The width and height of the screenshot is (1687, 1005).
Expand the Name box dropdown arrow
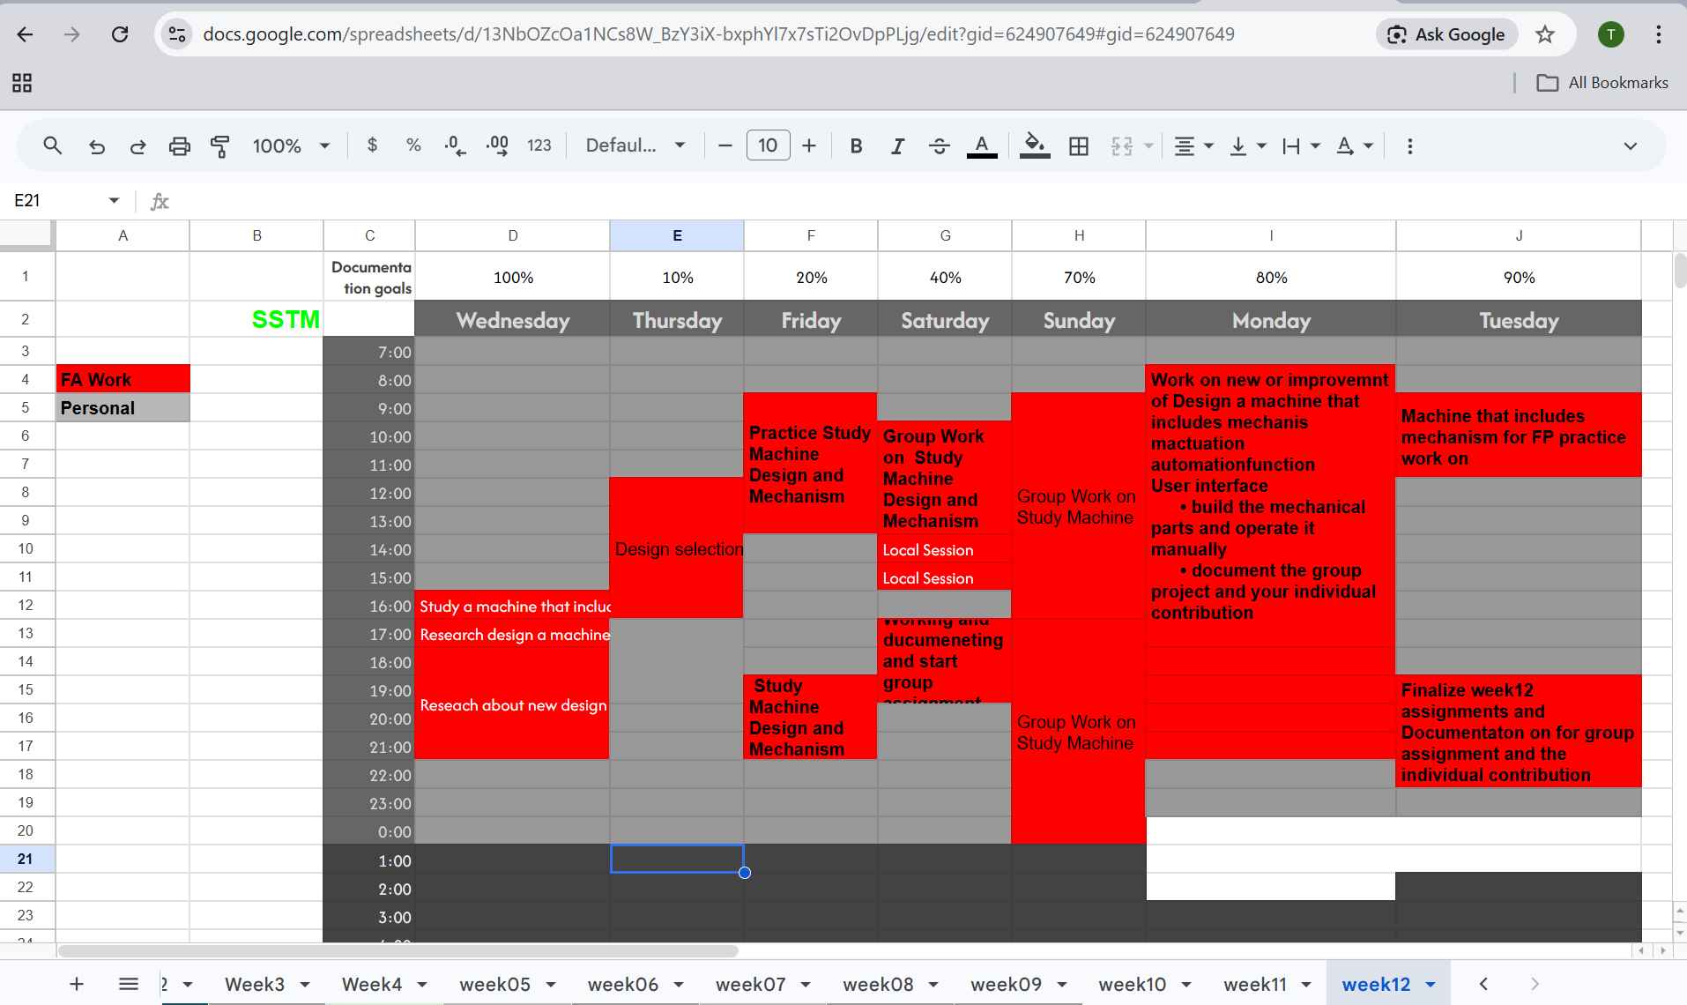[114, 200]
